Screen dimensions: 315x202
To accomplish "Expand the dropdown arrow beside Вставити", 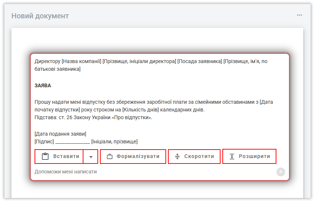I will (91, 157).
